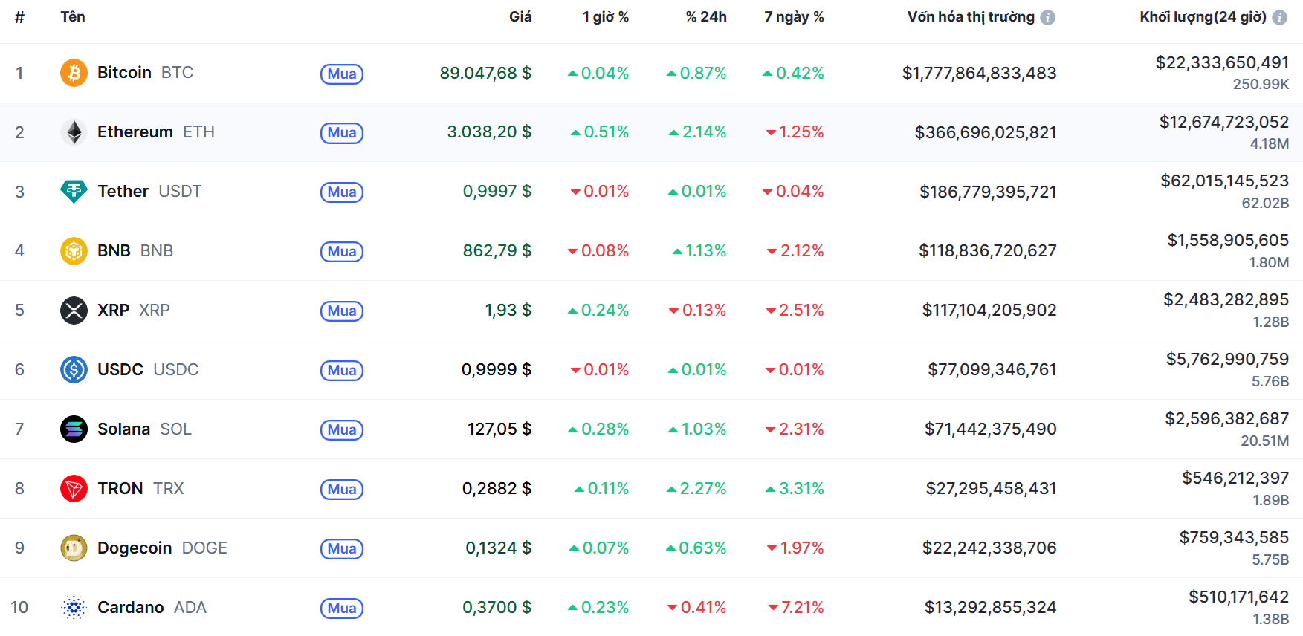The image size is (1303, 636).
Task: Open the XRP name link
Action: pos(134,311)
